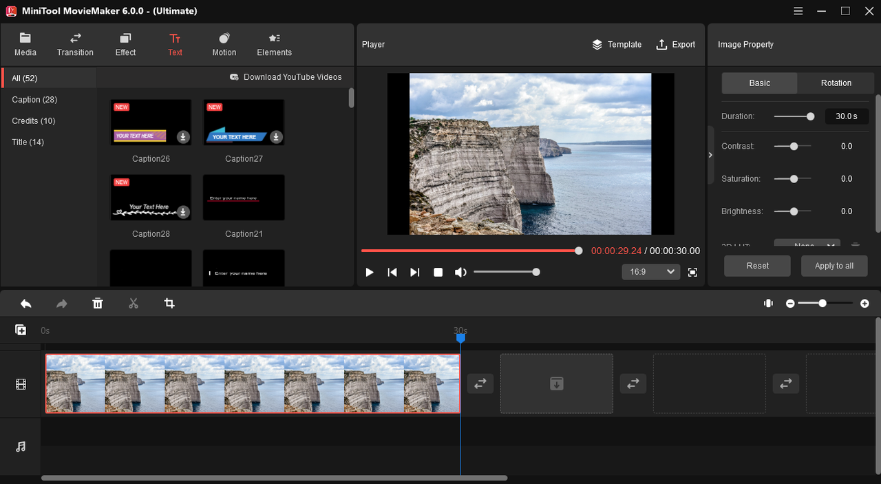Zoom in the timeline with plus icon

click(x=864, y=304)
